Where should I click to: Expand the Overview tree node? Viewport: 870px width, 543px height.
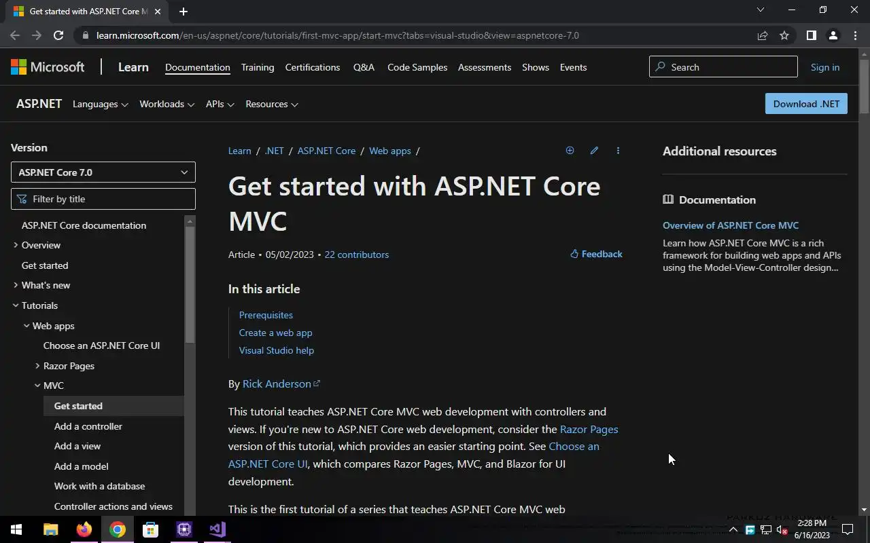16,245
